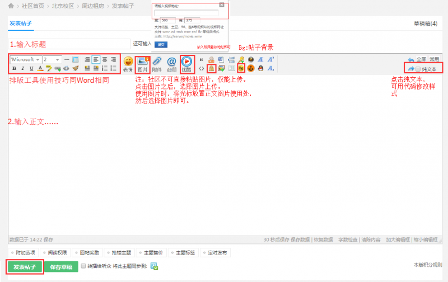Open the Microsoft font family dropdown
Viewport: 448px width, 282px height.
click(x=26, y=59)
